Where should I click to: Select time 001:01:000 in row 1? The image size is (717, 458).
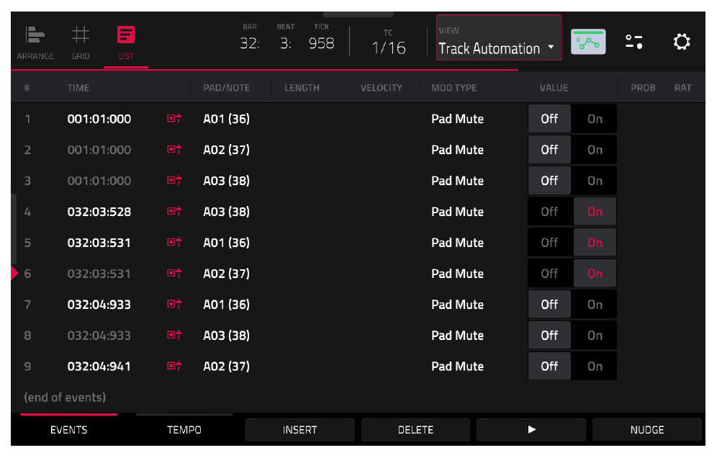point(99,119)
